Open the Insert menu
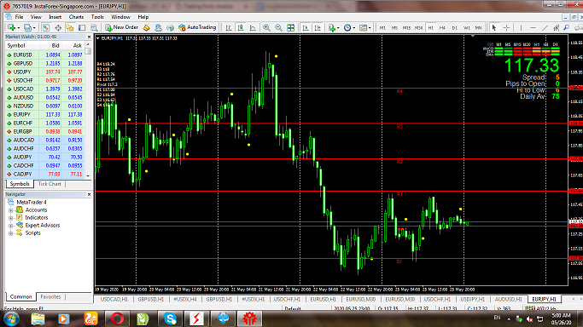 pyautogui.click(x=55, y=17)
